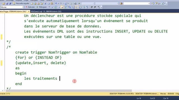The image size is (179, 100).
Task: Click the 'Col 25' status indicator
Action: (x=152, y=98)
